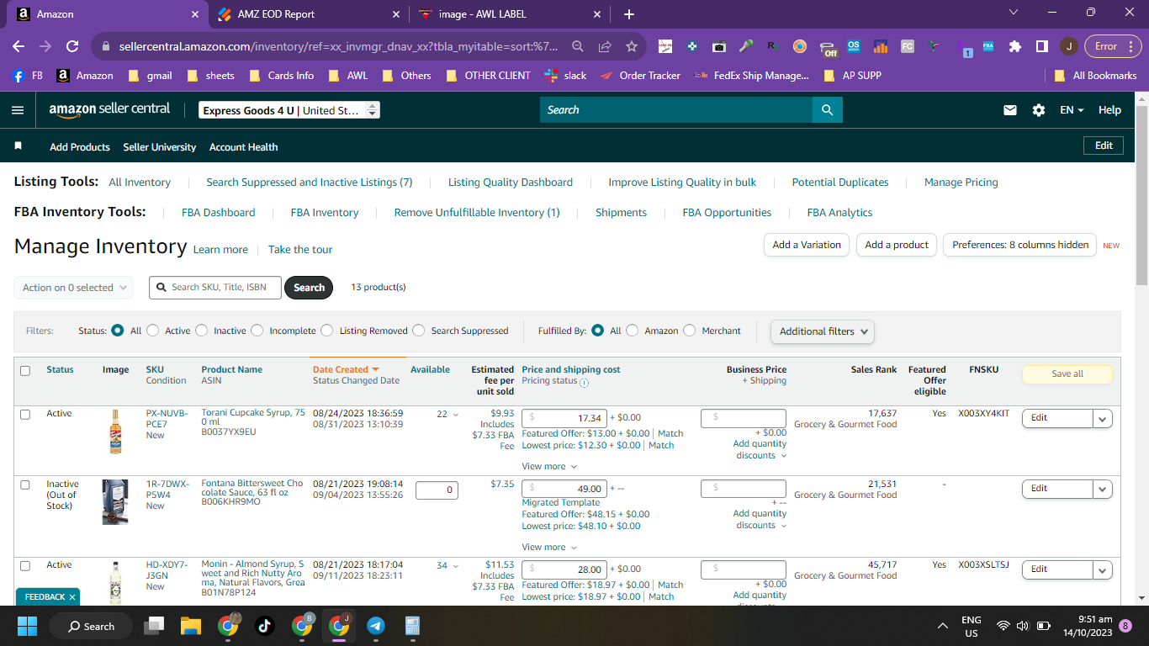
Task: Expand View more in the Torani row
Action: coord(549,466)
